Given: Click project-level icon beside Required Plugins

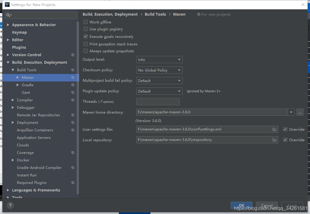Looking at the screenshot, I should (x=73, y=183).
